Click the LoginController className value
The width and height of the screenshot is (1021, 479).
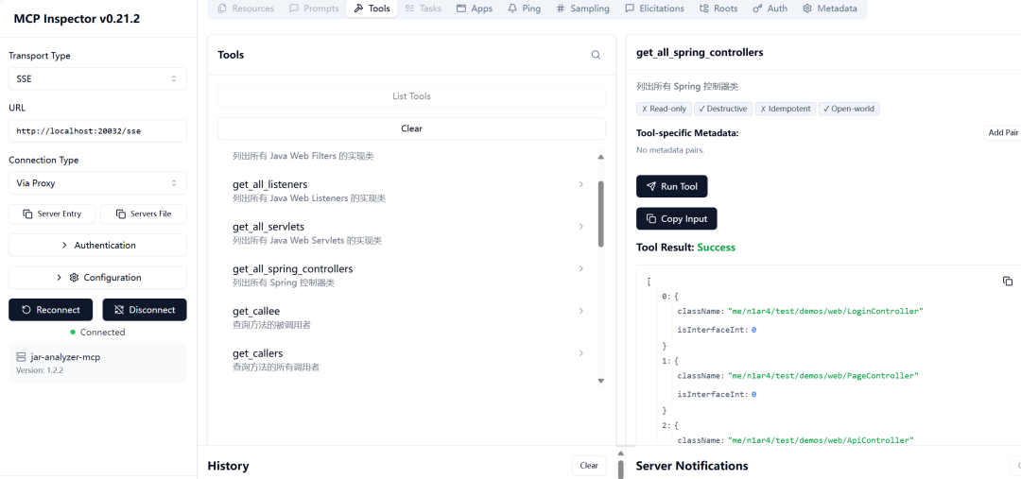(825, 311)
